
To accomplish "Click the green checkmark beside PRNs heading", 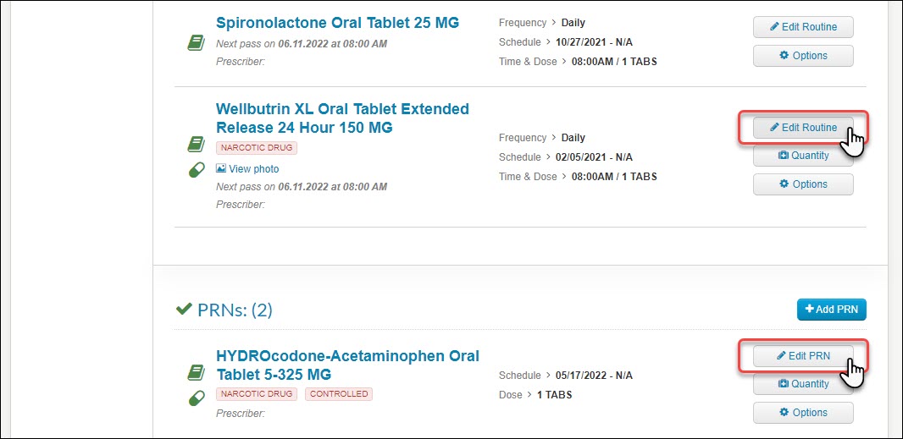I will pos(184,310).
